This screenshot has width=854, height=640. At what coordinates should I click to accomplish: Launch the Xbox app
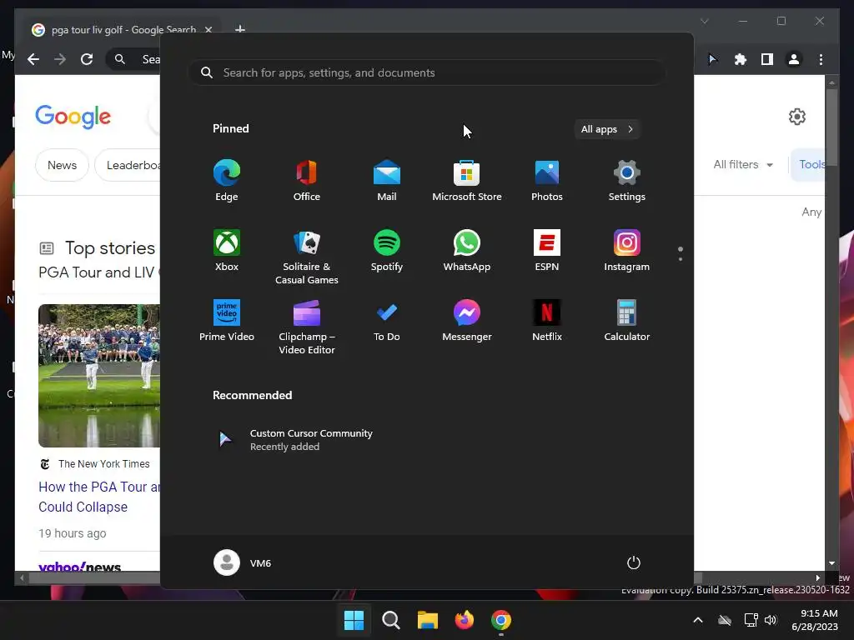point(227,251)
